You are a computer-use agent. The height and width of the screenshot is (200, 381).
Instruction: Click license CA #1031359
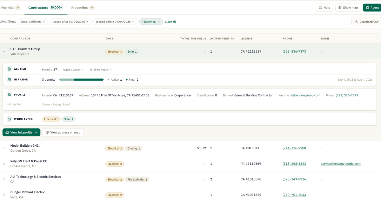coord(251,195)
